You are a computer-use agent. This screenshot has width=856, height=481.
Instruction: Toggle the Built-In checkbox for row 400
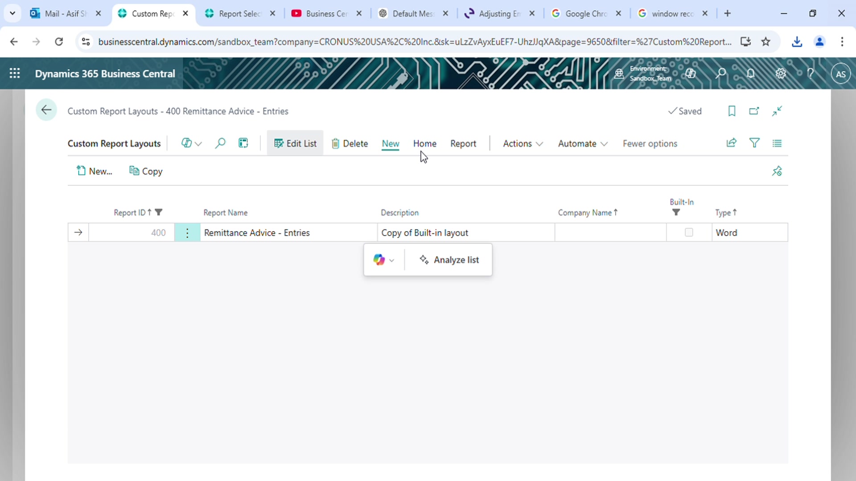pos(689,232)
